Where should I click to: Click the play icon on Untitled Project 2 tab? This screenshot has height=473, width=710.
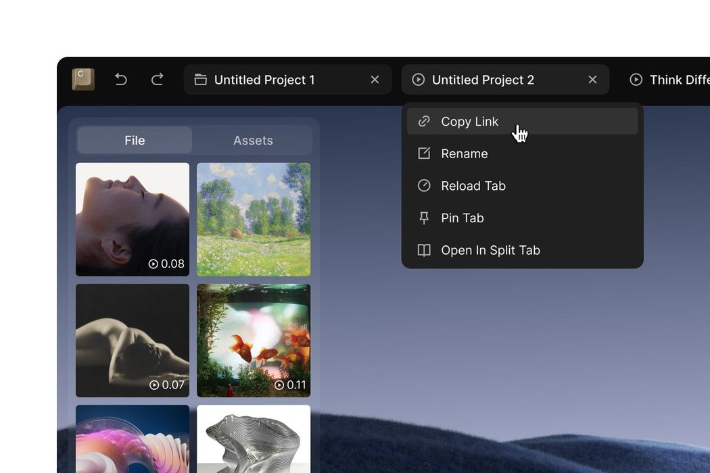[419, 80]
